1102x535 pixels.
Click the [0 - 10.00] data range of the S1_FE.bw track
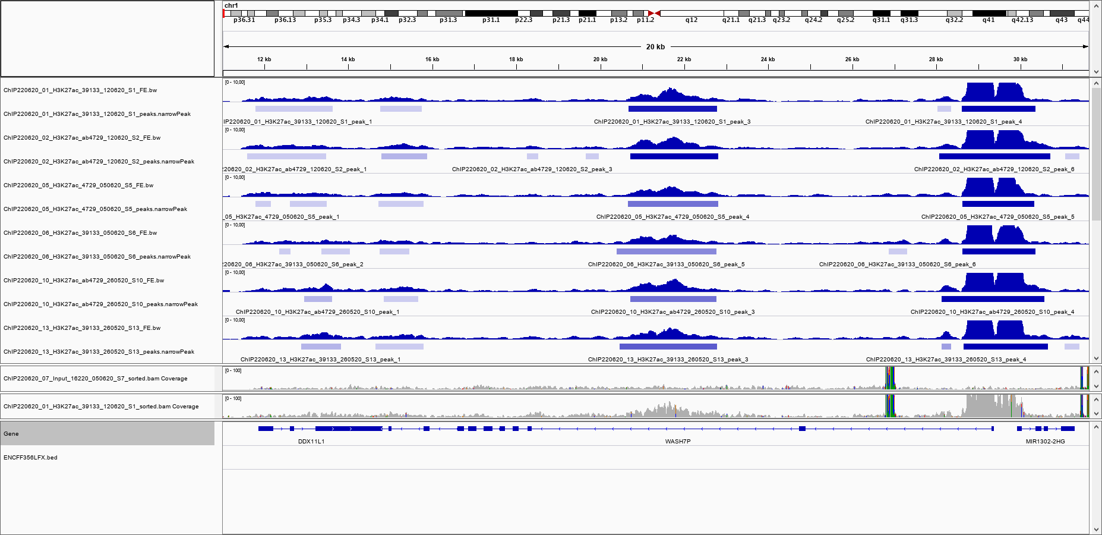235,82
